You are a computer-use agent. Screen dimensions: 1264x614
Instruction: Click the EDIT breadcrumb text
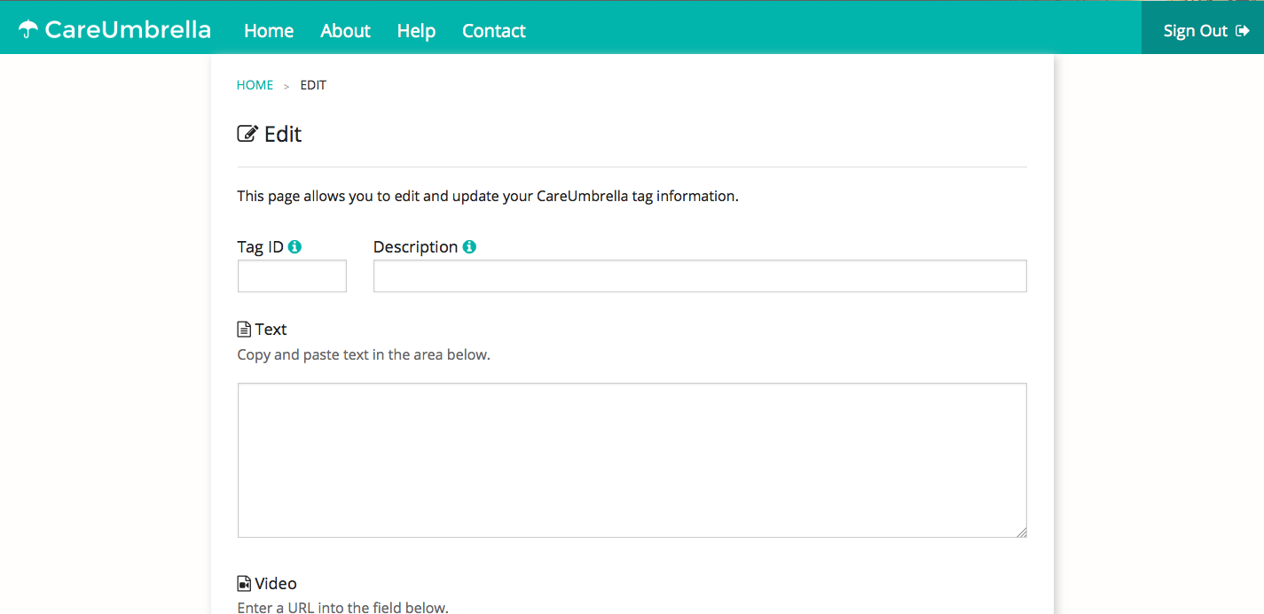click(x=313, y=85)
